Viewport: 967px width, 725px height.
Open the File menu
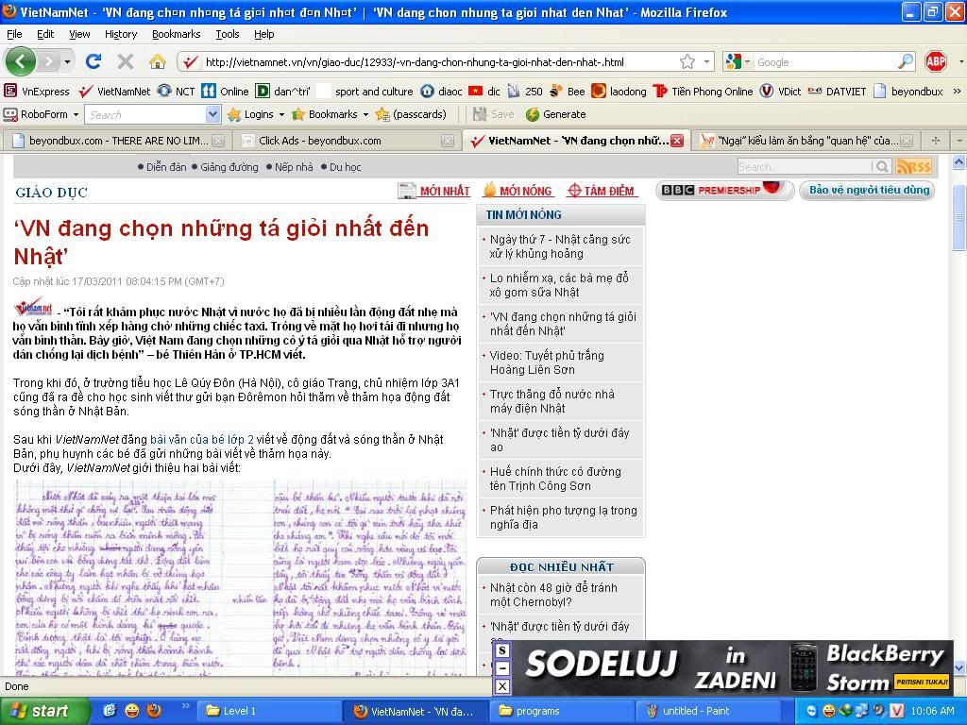14,34
